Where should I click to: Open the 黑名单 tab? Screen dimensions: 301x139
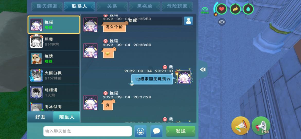[145, 6]
